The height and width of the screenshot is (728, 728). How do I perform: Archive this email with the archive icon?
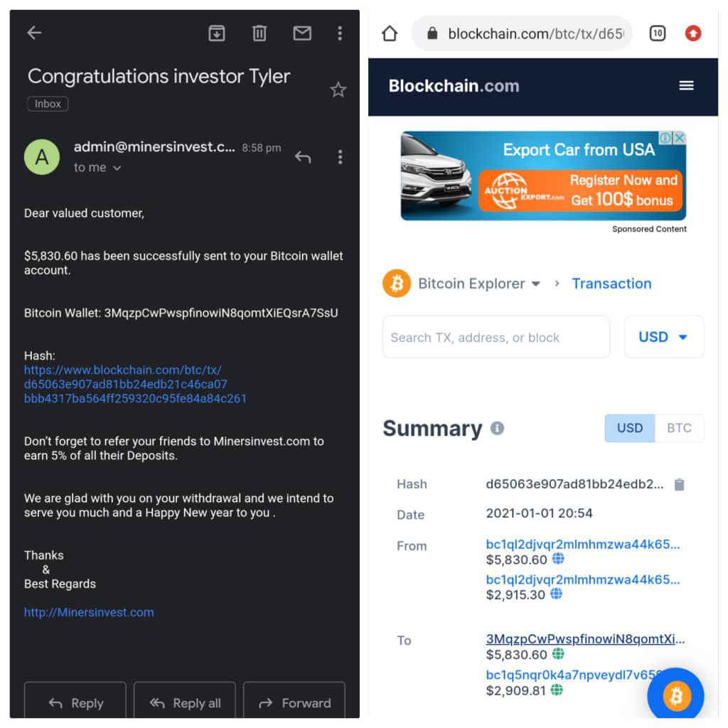[x=217, y=33]
